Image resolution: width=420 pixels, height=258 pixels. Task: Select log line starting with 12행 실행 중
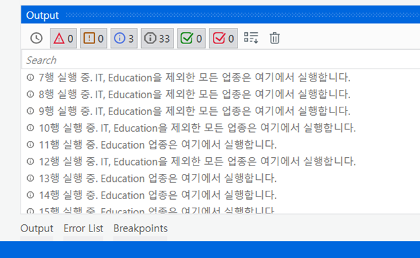tap(197, 162)
